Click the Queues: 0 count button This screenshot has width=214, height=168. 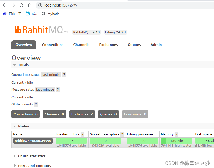pyautogui.click(x=108, y=114)
